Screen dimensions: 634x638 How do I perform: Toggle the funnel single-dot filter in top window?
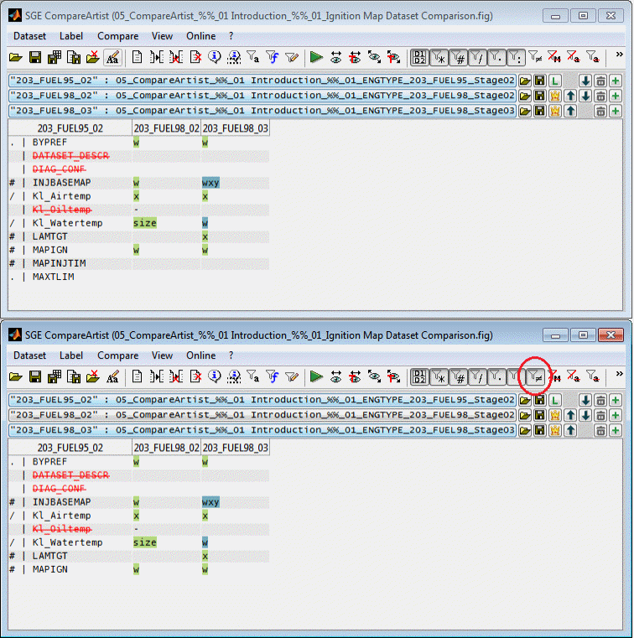(496, 57)
